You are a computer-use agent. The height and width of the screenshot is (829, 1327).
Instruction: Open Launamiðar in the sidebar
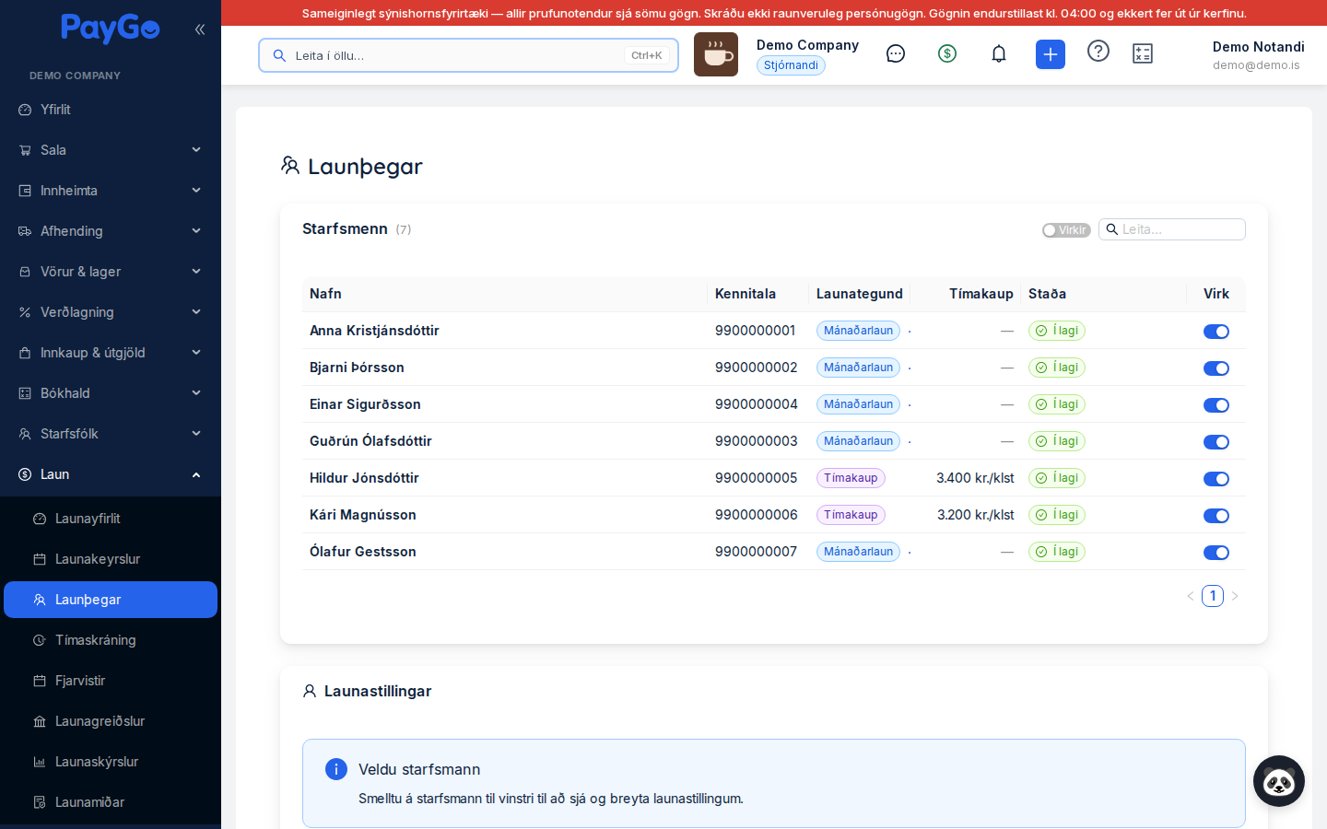[x=111, y=802]
